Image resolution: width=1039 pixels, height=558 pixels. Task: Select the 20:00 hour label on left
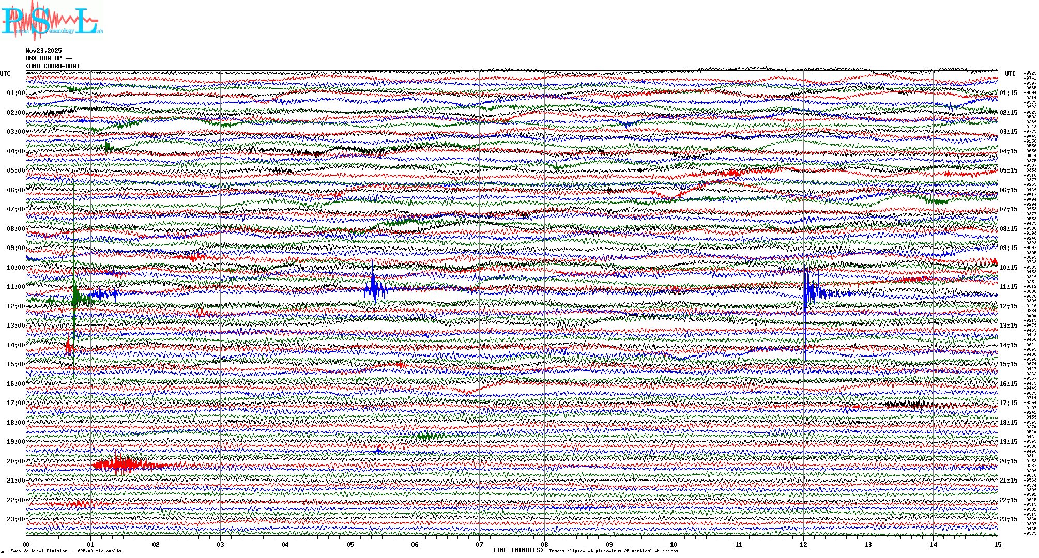pyautogui.click(x=16, y=461)
